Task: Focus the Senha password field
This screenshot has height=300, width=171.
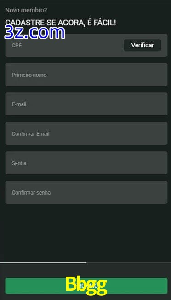Action: (86, 163)
